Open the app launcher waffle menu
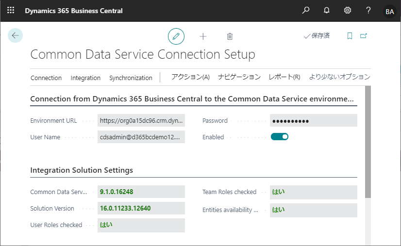The width and height of the screenshot is (401, 246). (11, 11)
